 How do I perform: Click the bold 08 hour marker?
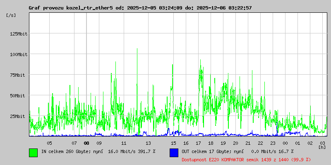(86, 143)
